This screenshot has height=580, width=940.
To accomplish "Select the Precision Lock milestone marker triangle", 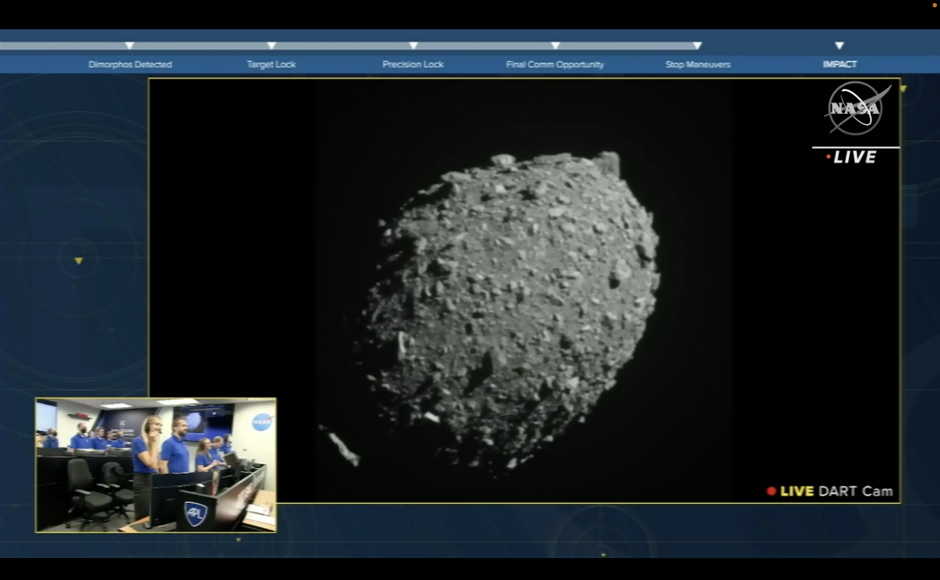I will click(414, 46).
